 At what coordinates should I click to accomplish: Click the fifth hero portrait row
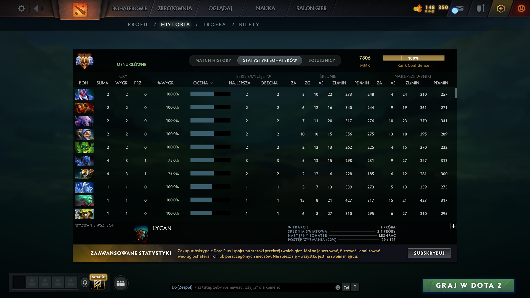point(84,147)
